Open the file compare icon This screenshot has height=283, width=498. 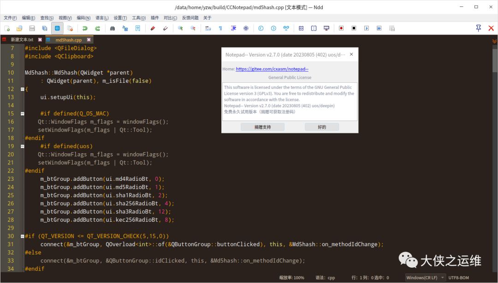[x=301, y=28]
